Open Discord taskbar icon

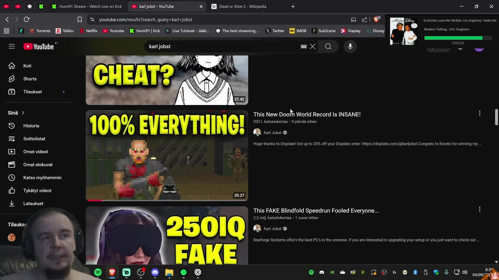tap(155, 272)
